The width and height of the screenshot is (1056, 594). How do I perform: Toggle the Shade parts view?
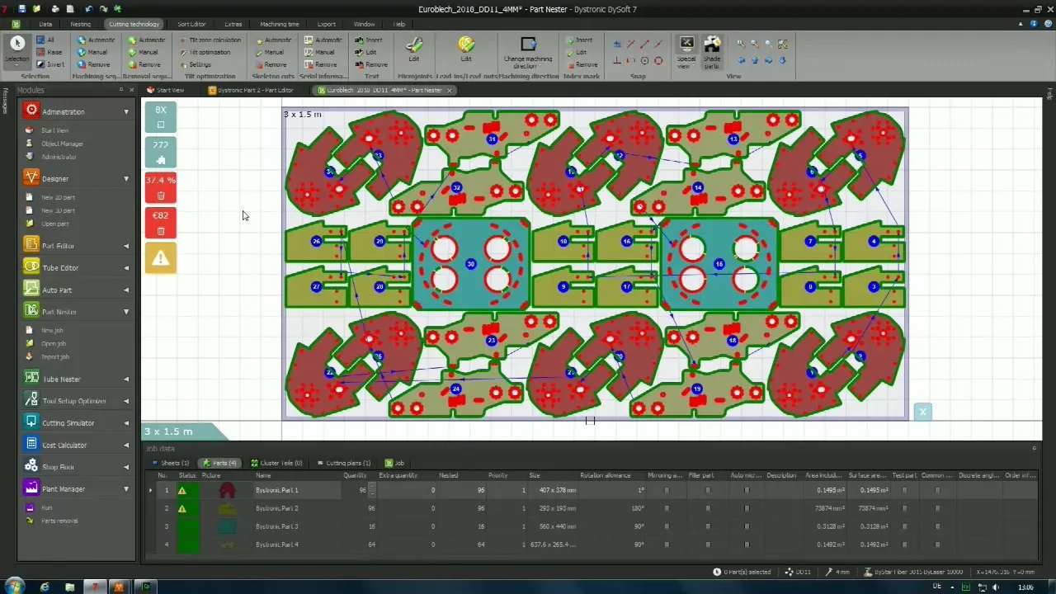click(712, 52)
